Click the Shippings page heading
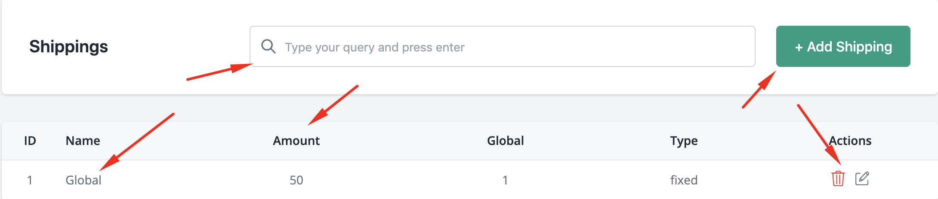The height and width of the screenshot is (199, 938). pyautogui.click(x=68, y=46)
